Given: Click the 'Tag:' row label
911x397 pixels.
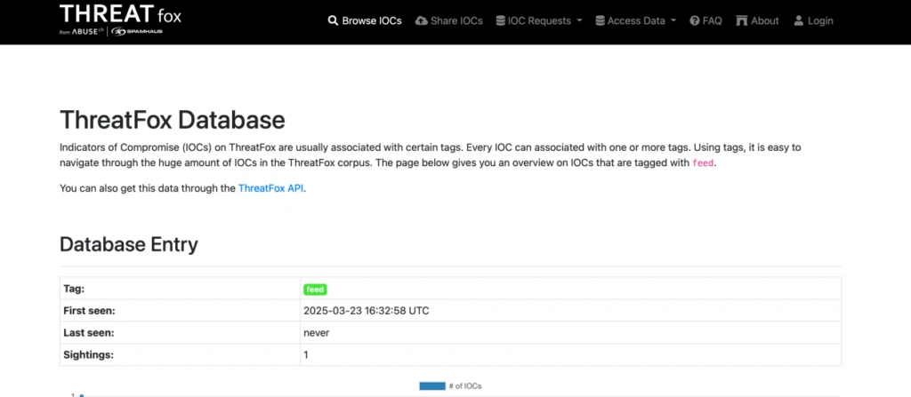Looking at the screenshot, I should pyautogui.click(x=75, y=289).
